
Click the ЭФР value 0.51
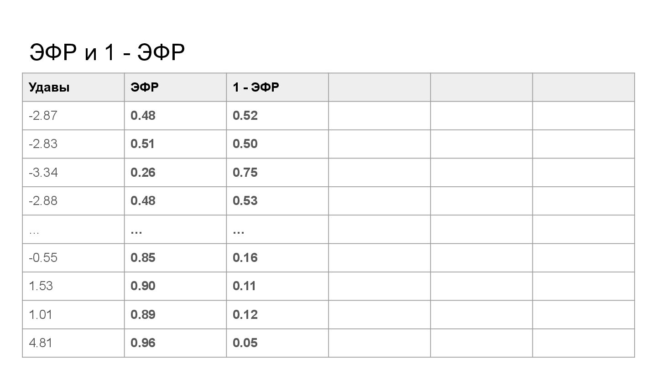tap(143, 144)
